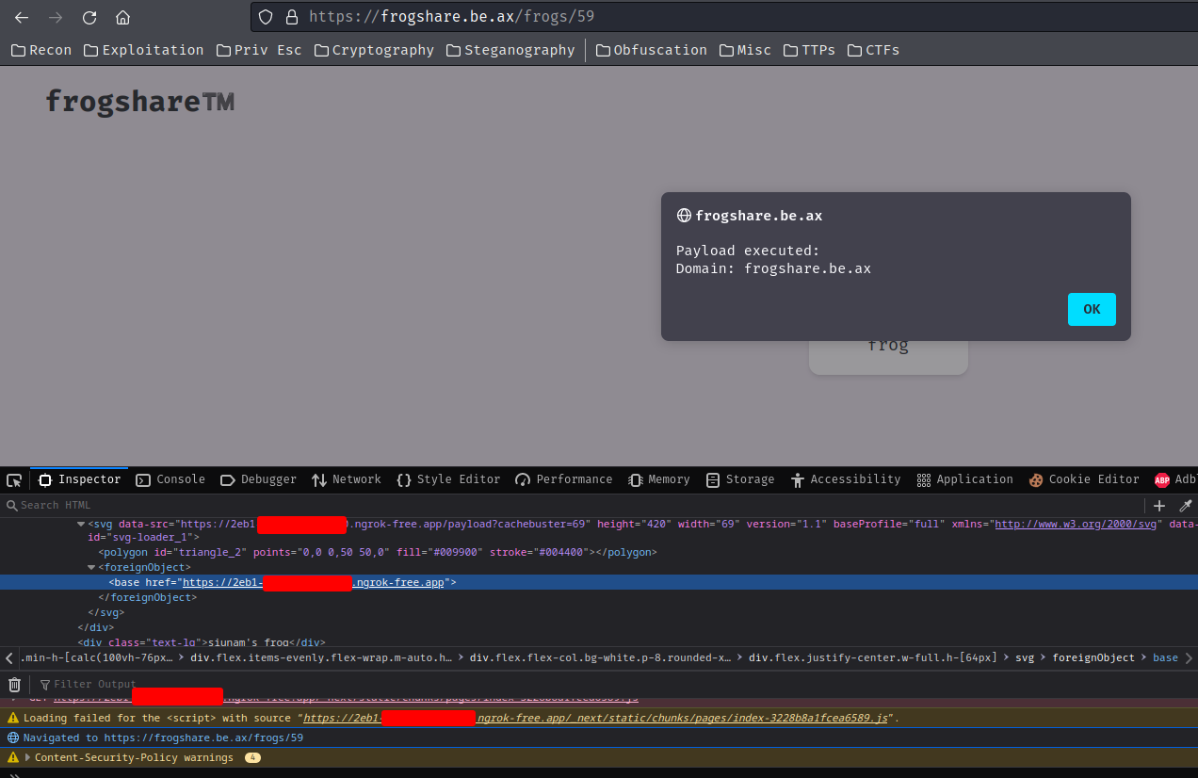Select the div.flex.flex-col.bg-white breadcrumb

(x=600, y=657)
